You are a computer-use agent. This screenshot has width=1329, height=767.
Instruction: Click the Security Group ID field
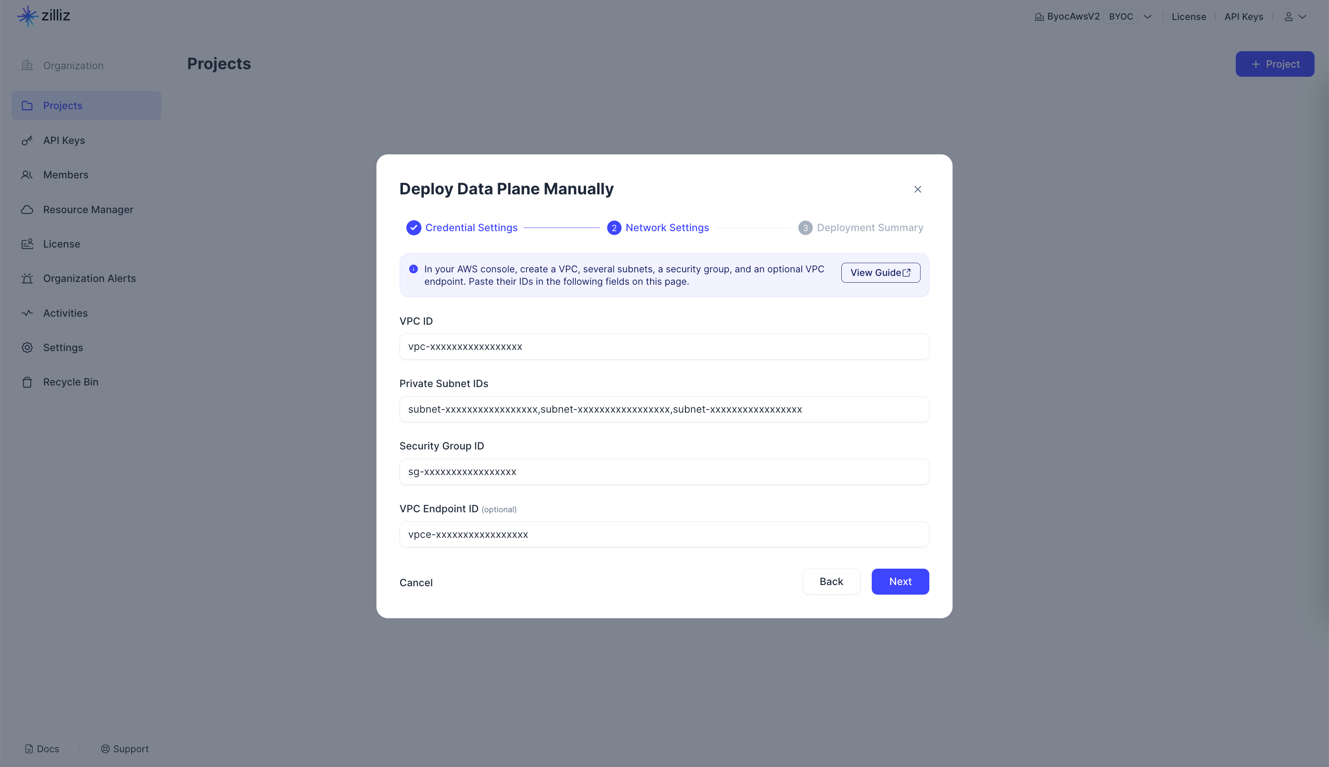664,471
